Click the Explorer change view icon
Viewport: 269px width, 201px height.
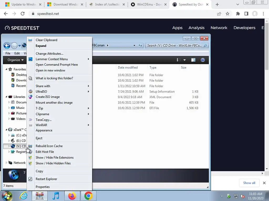coord(179,60)
